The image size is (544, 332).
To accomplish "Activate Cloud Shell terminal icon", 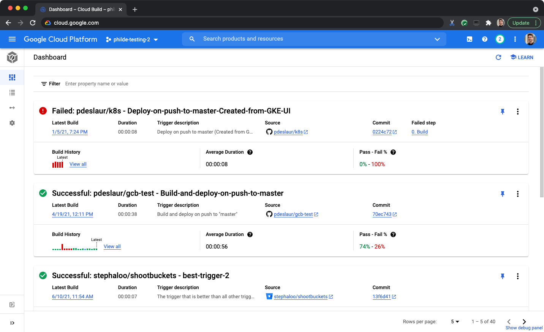I will click(x=470, y=39).
